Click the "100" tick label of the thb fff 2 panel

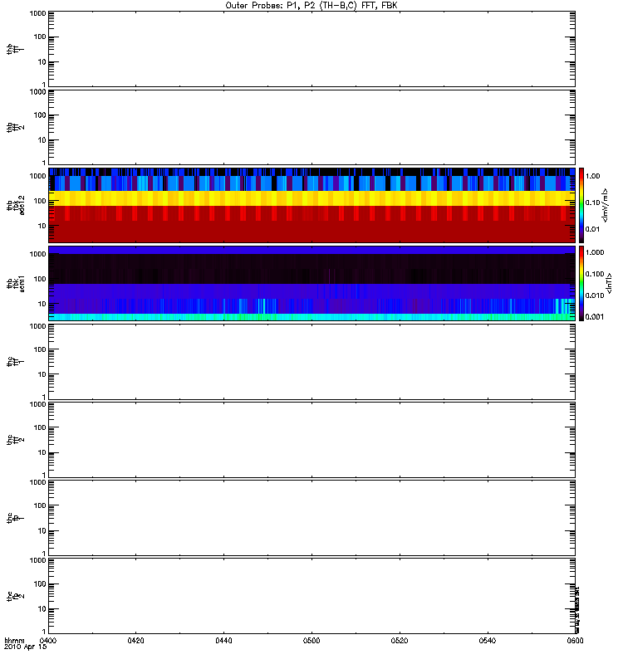[x=40, y=115]
